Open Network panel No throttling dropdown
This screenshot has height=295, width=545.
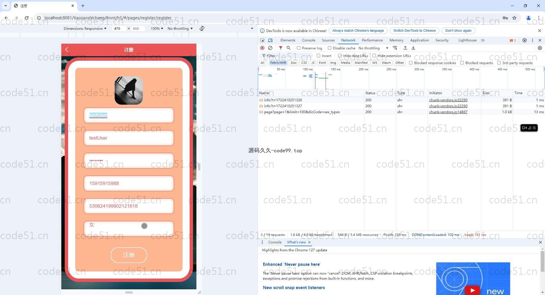tap(373, 48)
